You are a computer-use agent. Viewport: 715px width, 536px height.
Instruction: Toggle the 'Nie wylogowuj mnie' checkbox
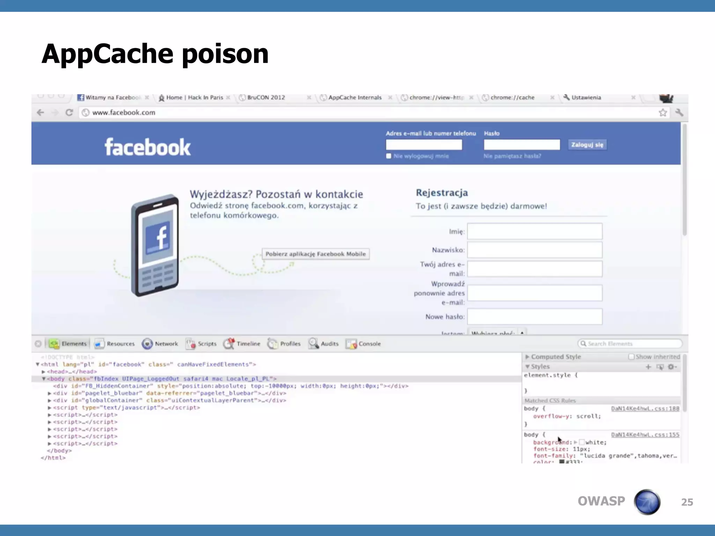[389, 156]
